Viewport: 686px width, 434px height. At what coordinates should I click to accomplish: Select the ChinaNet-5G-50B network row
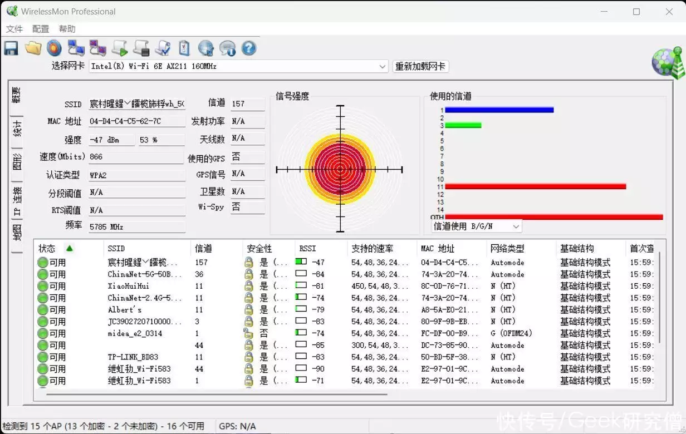point(345,274)
